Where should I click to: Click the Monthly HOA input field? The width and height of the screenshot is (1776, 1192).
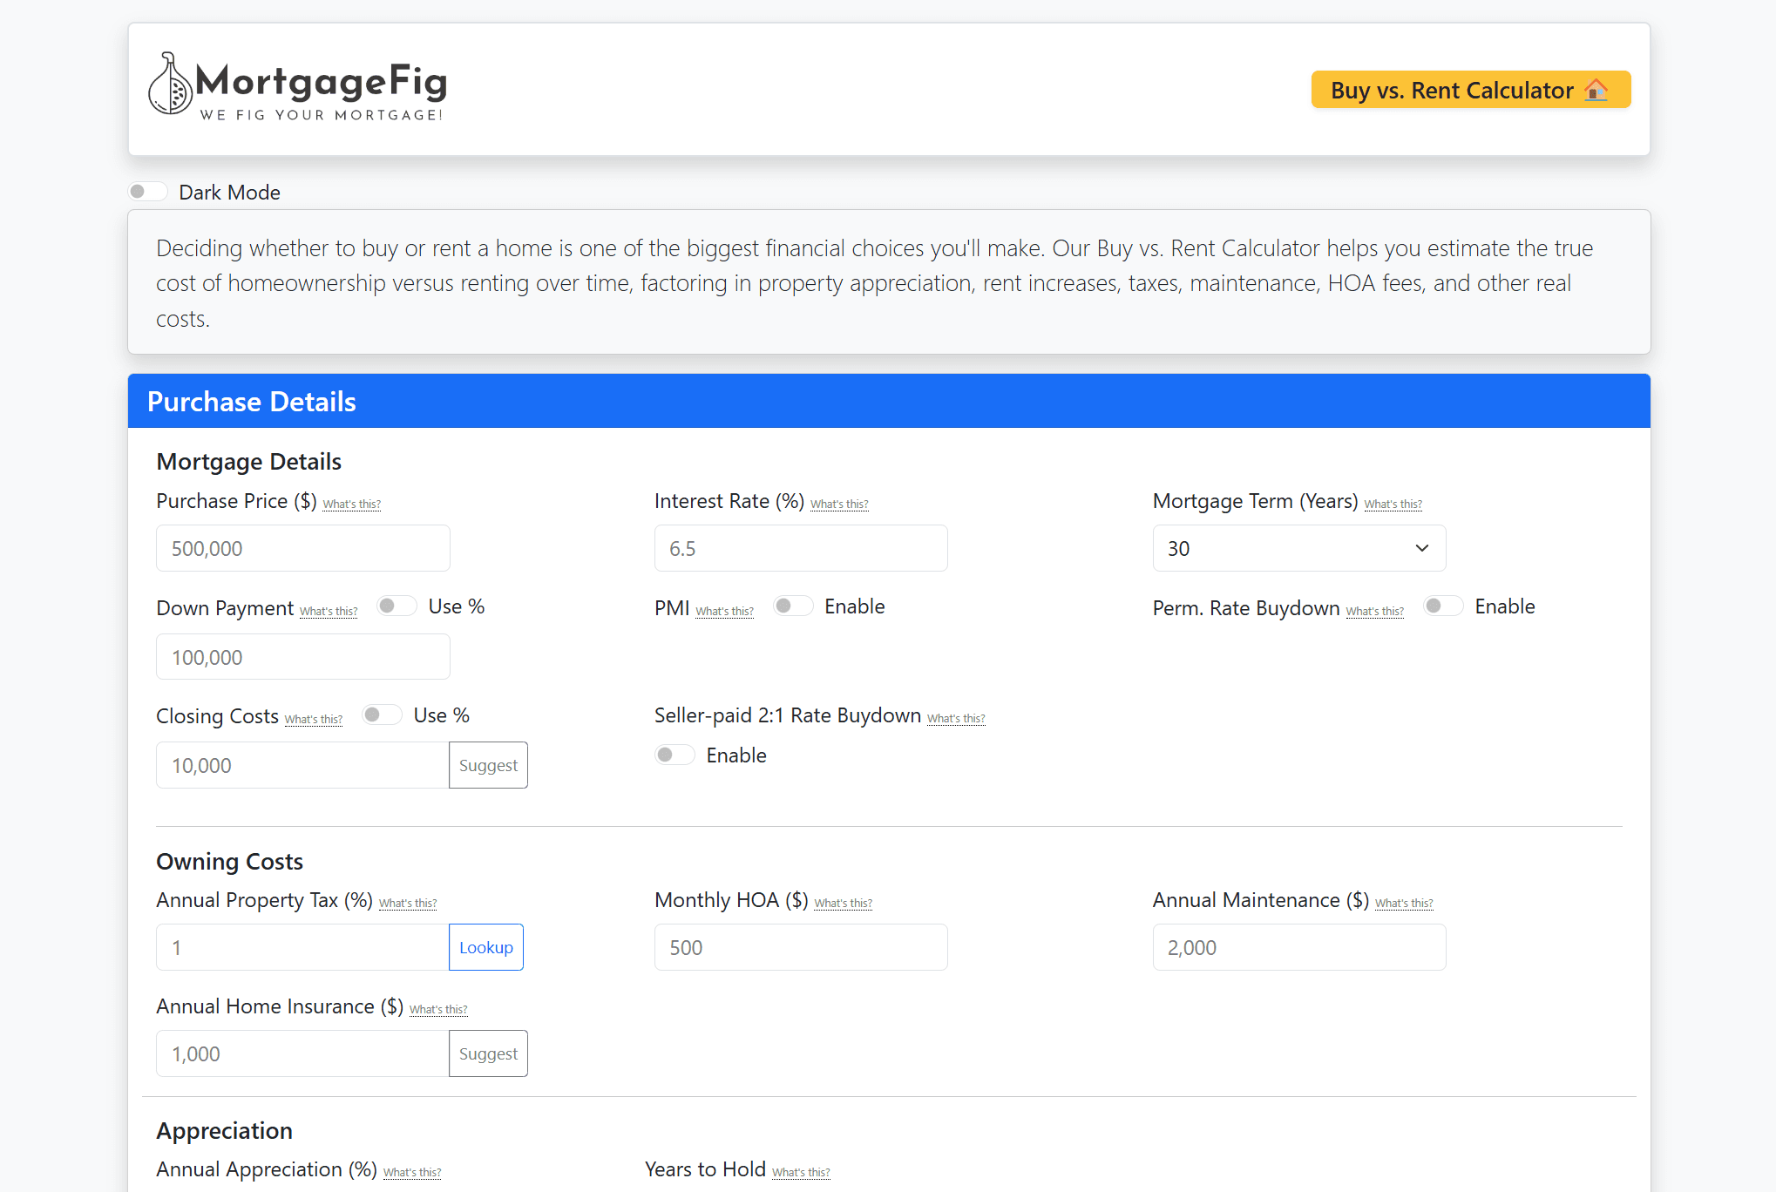click(800, 946)
